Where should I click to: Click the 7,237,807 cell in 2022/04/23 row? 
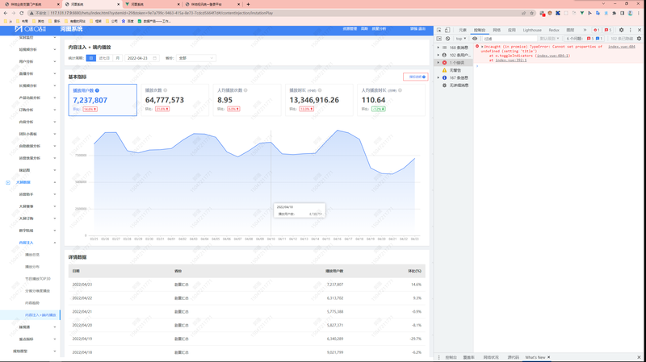pyautogui.click(x=334, y=285)
